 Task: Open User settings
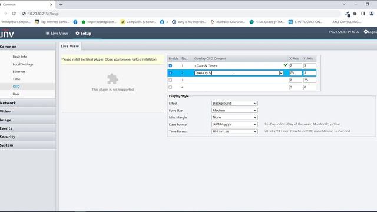click(16, 94)
